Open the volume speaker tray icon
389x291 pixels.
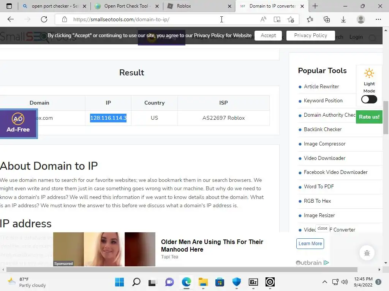click(x=344, y=282)
